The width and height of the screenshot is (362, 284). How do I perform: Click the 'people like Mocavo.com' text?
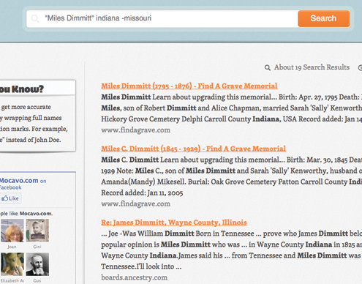26,214
